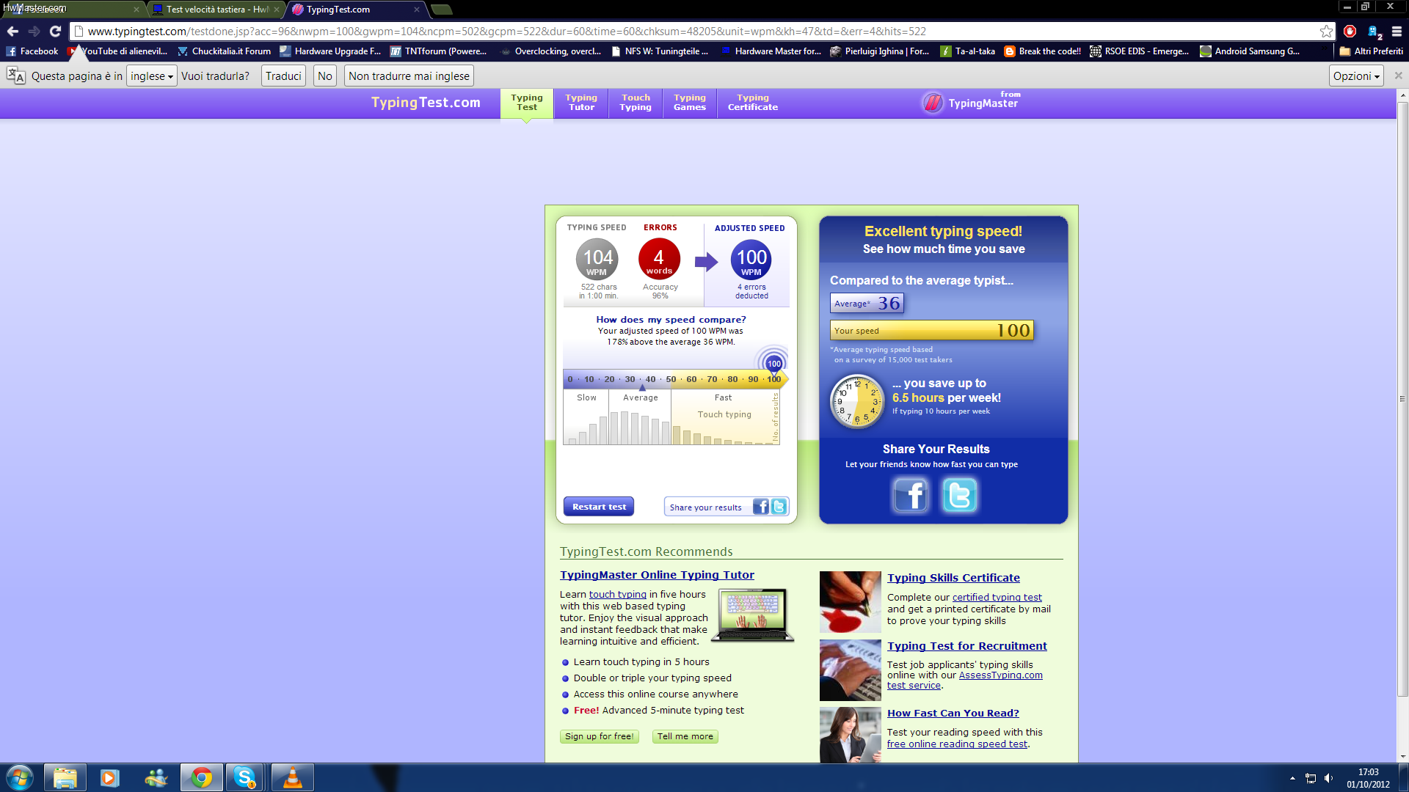Viewport: 1409px width, 792px height.
Task: Open Typing Test for Recruitment link
Action: [x=967, y=646]
